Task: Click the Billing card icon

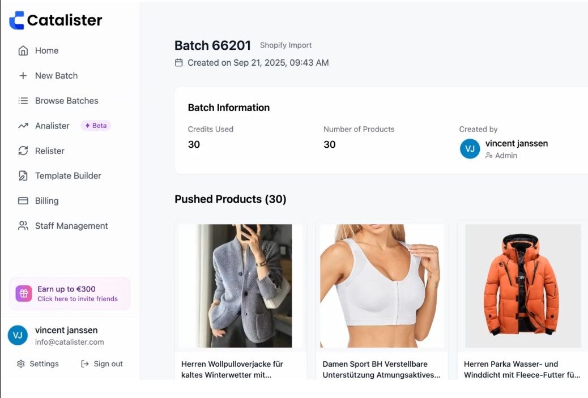Action: 23,201
